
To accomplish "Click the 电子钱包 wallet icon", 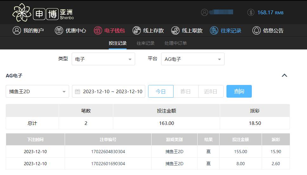I will tap(98, 30).
